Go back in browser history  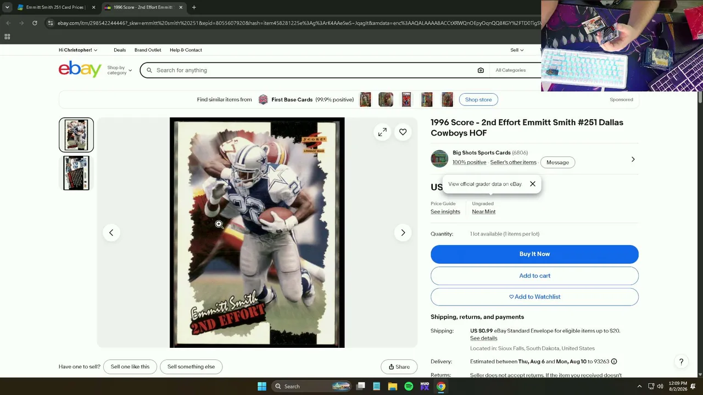(x=8, y=23)
